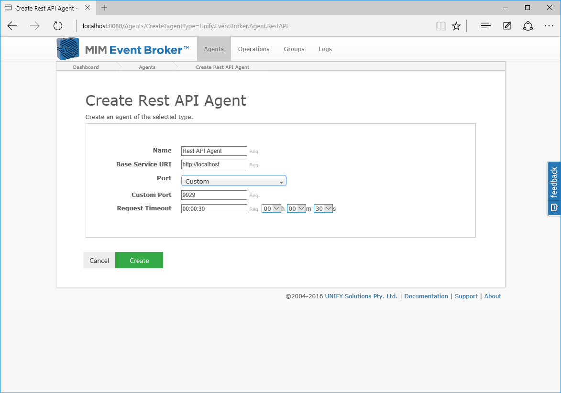Image resolution: width=561 pixels, height=393 pixels.
Task: Open the Logs navigation tab
Action: pos(325,49)
